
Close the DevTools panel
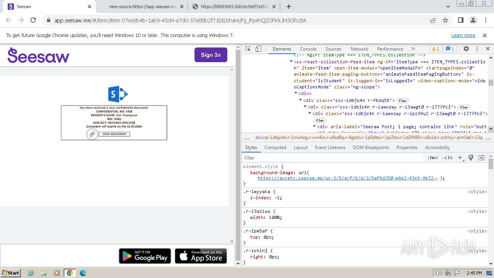tap(488, 49)
